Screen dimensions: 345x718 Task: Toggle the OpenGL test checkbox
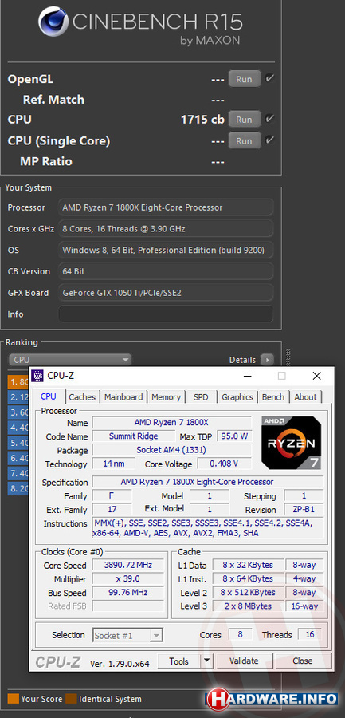[x=269, y=78]
